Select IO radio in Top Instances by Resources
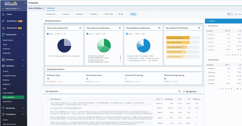The width and height of the screenshot is (242, 126). click(102, 34)
